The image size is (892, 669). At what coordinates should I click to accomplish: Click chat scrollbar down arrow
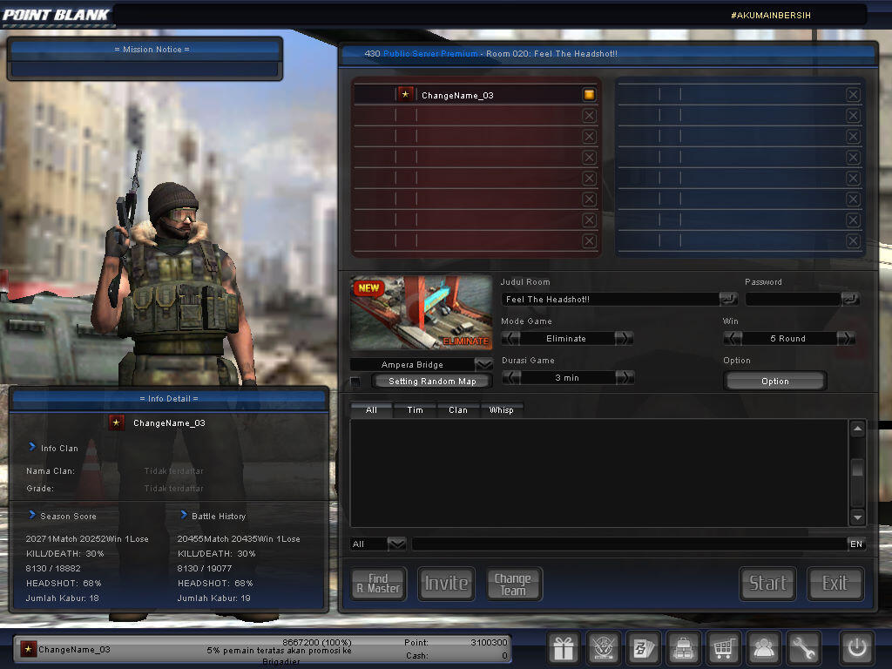click(x=857, y=517)
